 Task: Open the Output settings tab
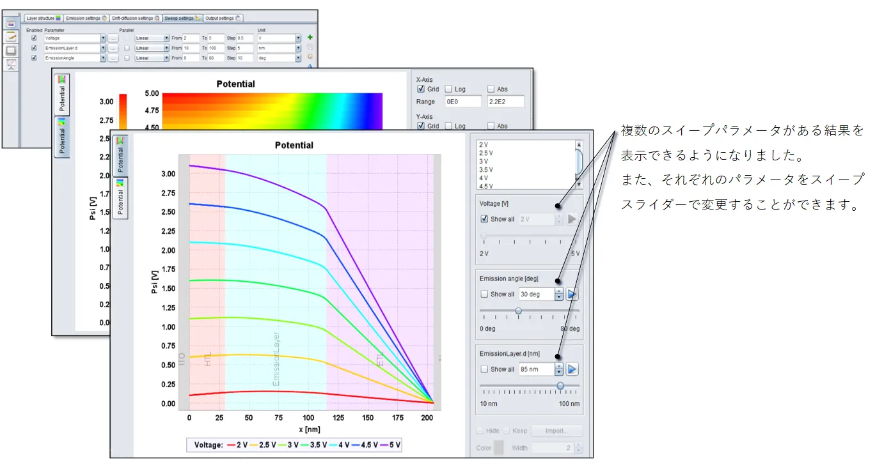coord(223,18)
